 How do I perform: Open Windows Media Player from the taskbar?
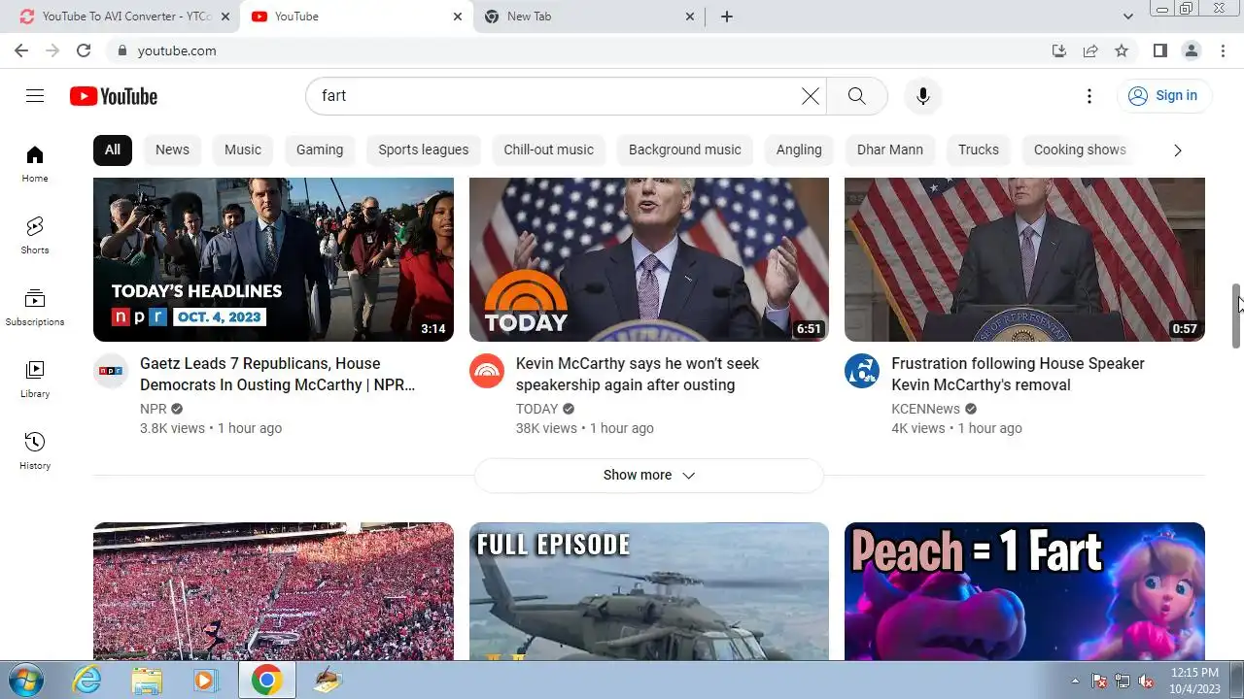coord(205,680)
